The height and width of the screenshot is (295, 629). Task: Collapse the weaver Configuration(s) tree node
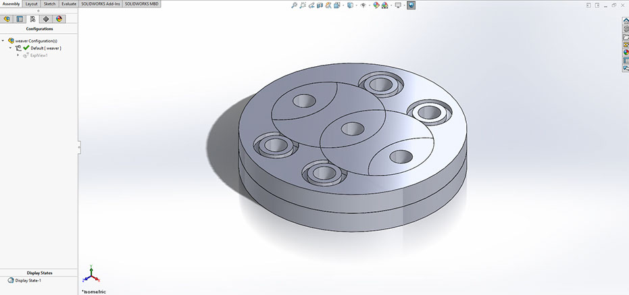[x=3, y=41]
